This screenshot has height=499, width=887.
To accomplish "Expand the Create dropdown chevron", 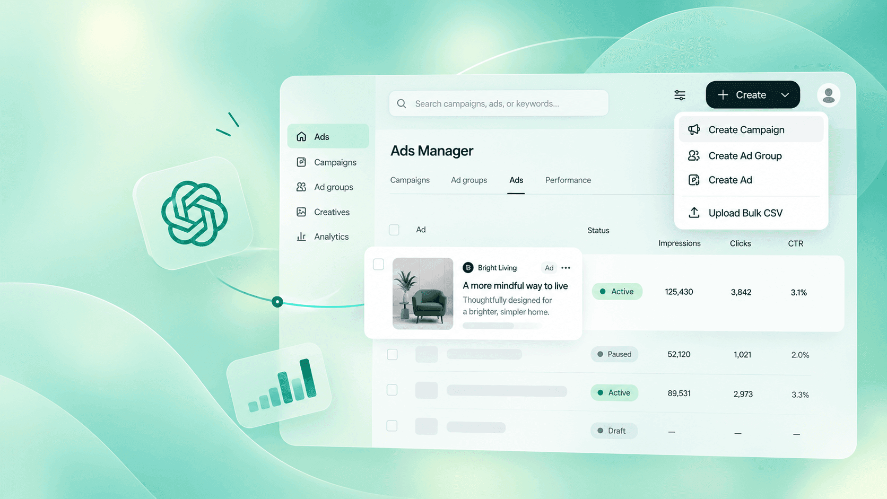I will pyautogui.click(x=785, y=95).
